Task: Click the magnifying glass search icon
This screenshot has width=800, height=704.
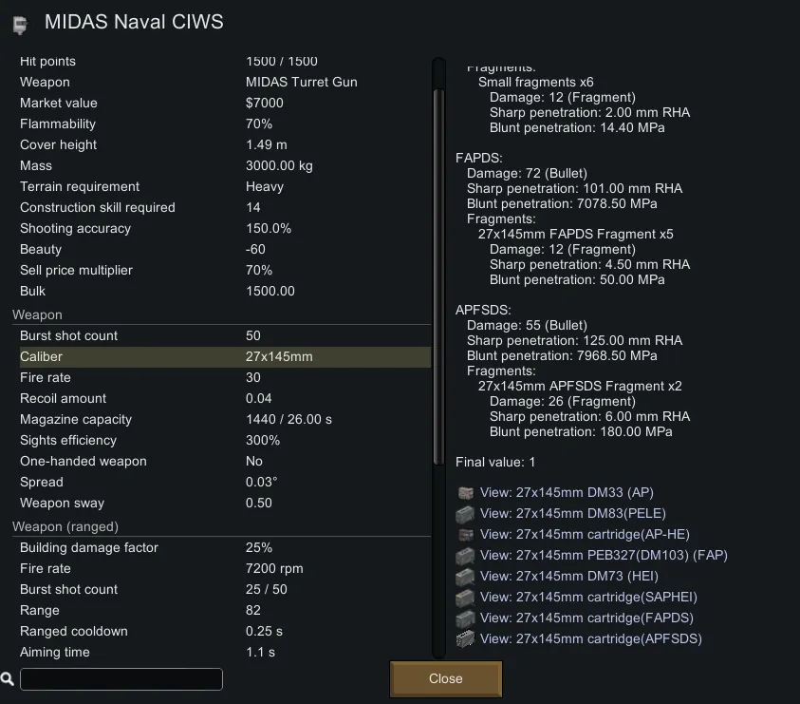Action: (8, 679)
